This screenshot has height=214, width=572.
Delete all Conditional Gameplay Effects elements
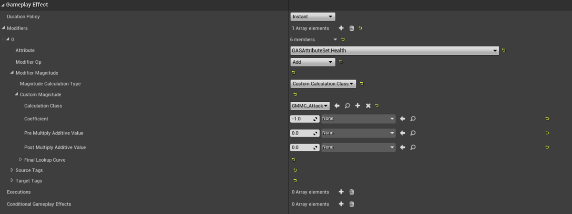[x=352, y=204]
